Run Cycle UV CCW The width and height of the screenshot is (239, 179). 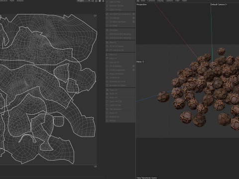pos(120,101)
